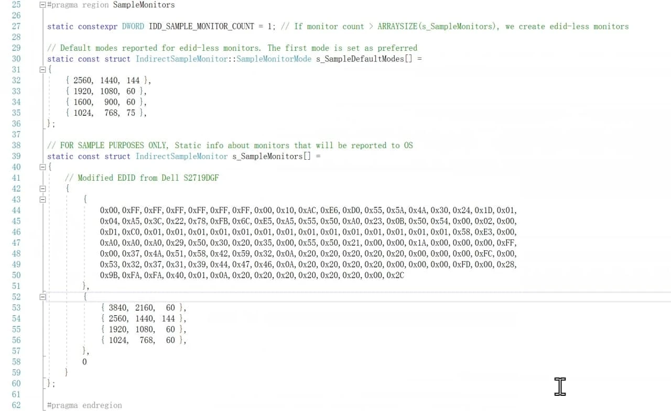Fold the EDID byte array on line 43

click(x=42, y=199)
